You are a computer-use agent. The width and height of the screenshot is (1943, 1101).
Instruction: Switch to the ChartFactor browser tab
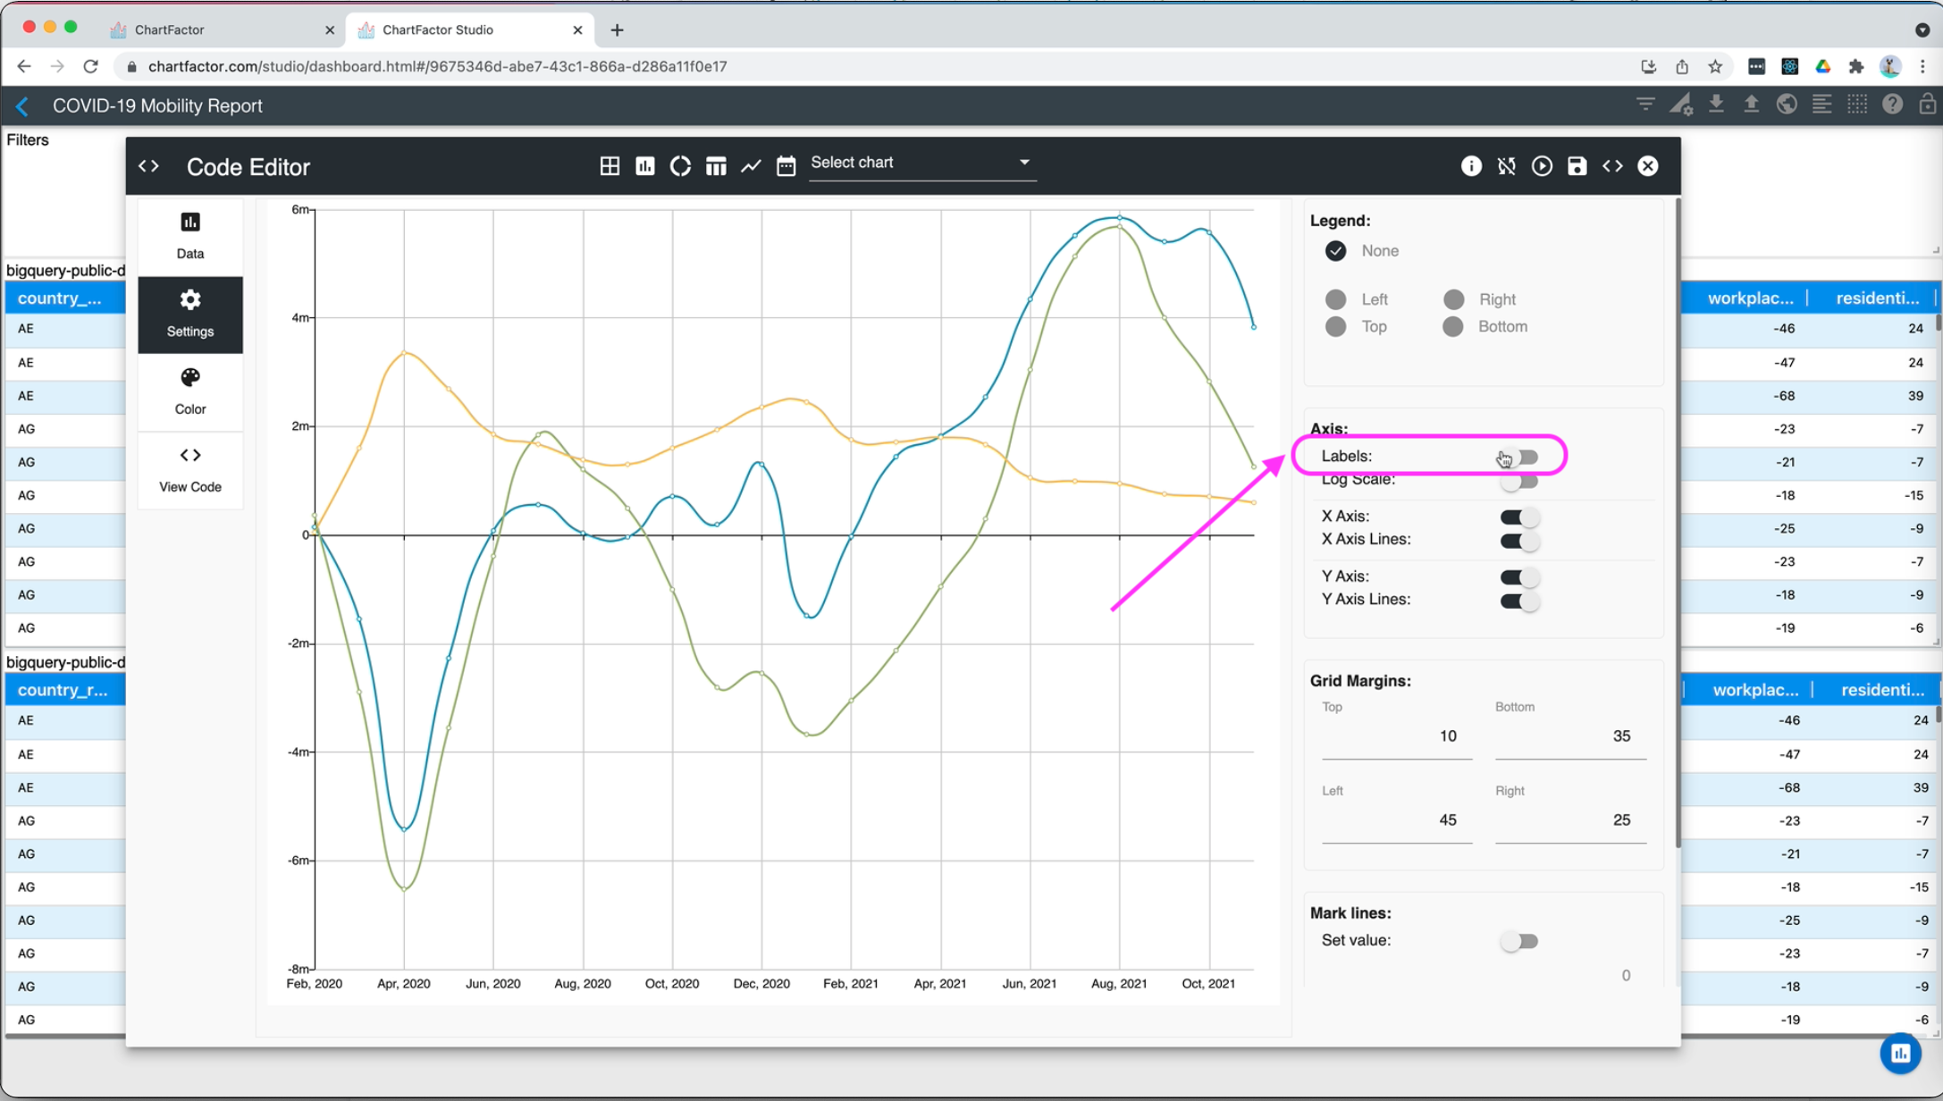click(x=170, y=29)
